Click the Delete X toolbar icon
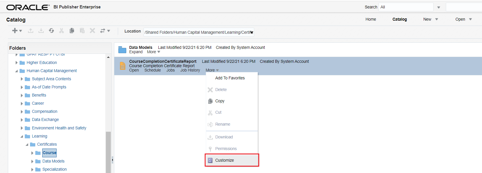482x173 pixels. point(92,31)
